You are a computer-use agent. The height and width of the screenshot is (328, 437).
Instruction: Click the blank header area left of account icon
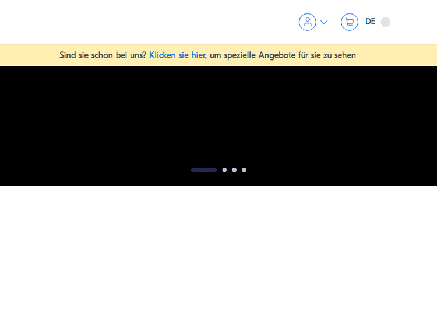click(x=146, y=22)
